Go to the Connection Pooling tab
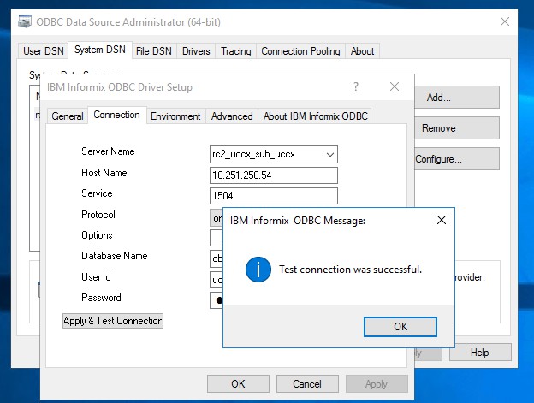The image size is (534, 403). click(x=300, y=51)
